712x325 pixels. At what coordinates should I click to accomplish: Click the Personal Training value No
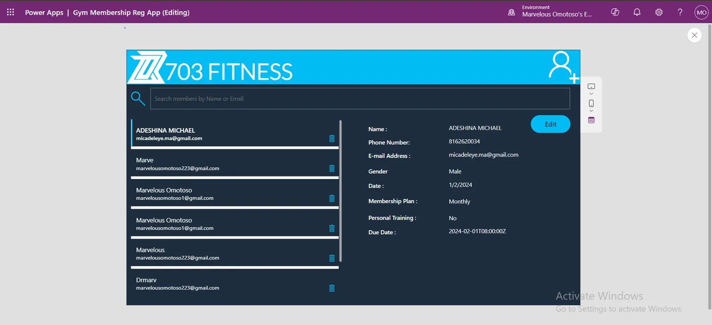click(x=453, y=218)
